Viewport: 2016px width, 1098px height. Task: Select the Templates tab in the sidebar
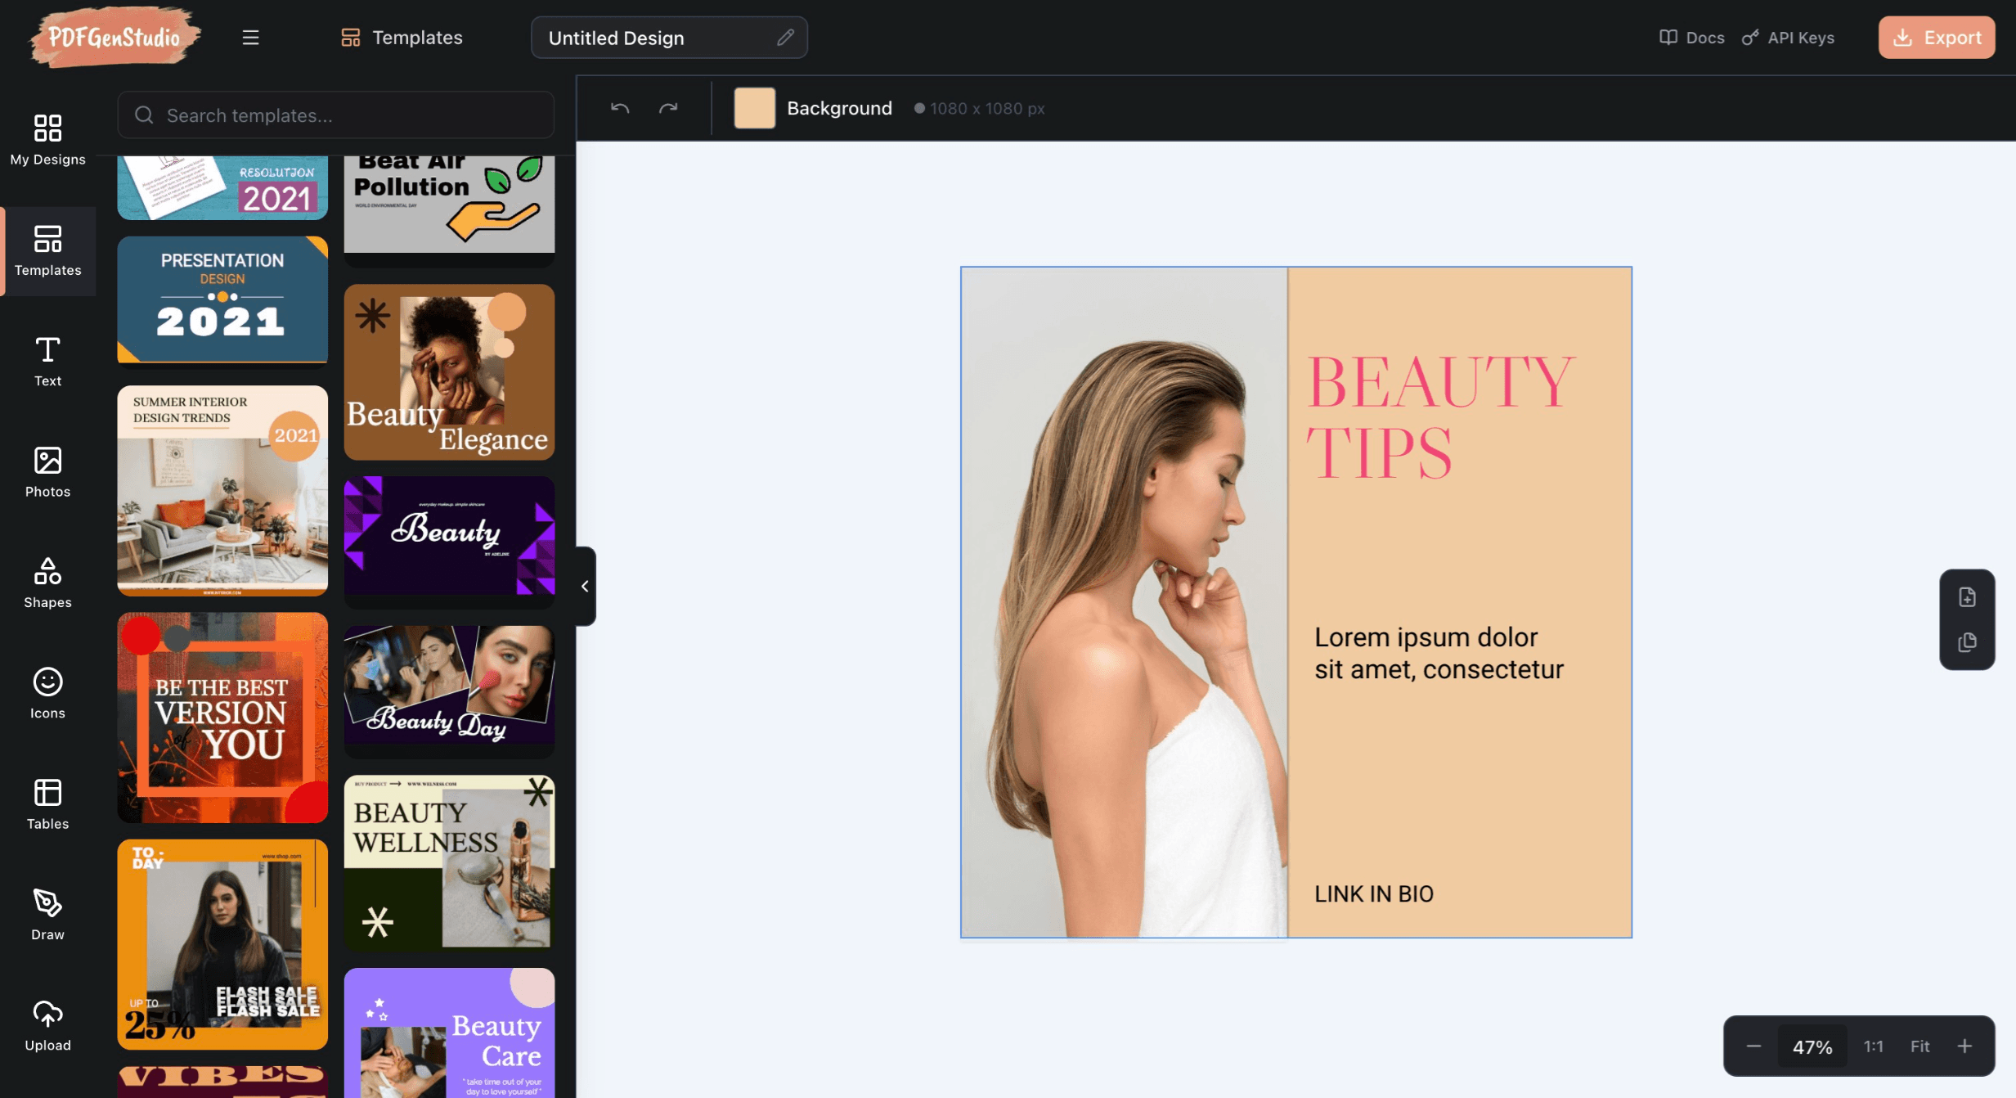point(47,250)
